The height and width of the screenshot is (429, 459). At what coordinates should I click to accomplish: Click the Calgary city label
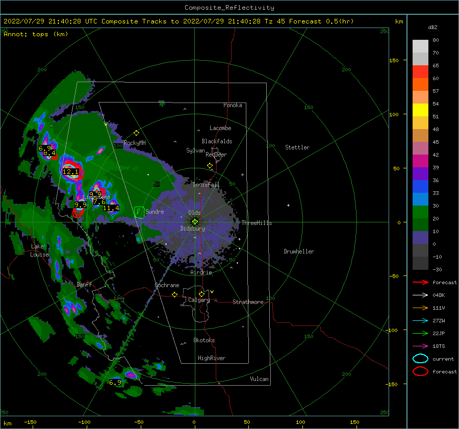[x=199, y=300]
